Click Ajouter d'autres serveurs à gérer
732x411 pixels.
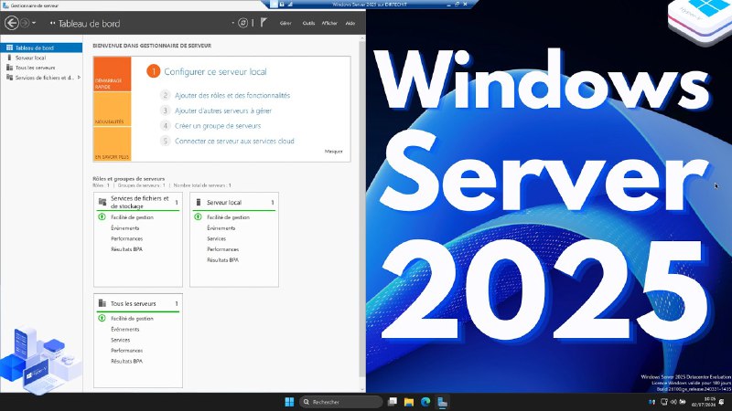223,111
